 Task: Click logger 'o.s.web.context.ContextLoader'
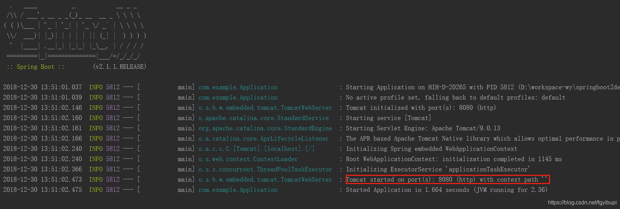tap(248, 159)
